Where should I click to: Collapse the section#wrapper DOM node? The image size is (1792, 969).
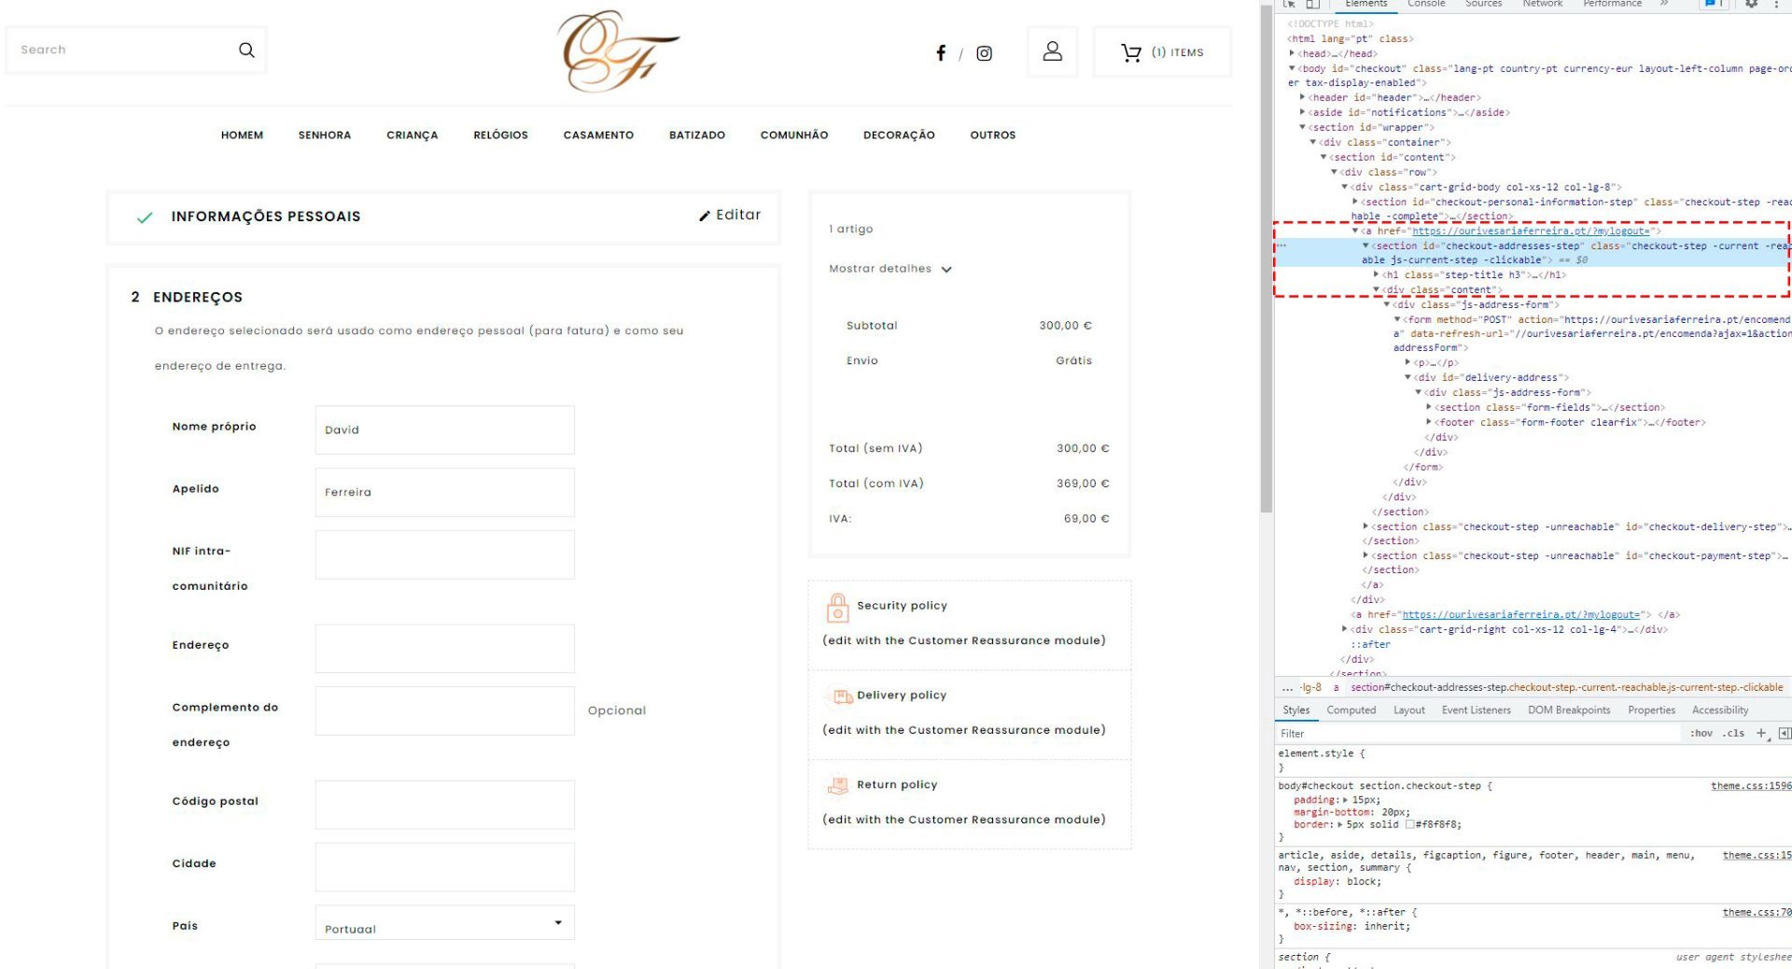click(x=1303, y=127)
